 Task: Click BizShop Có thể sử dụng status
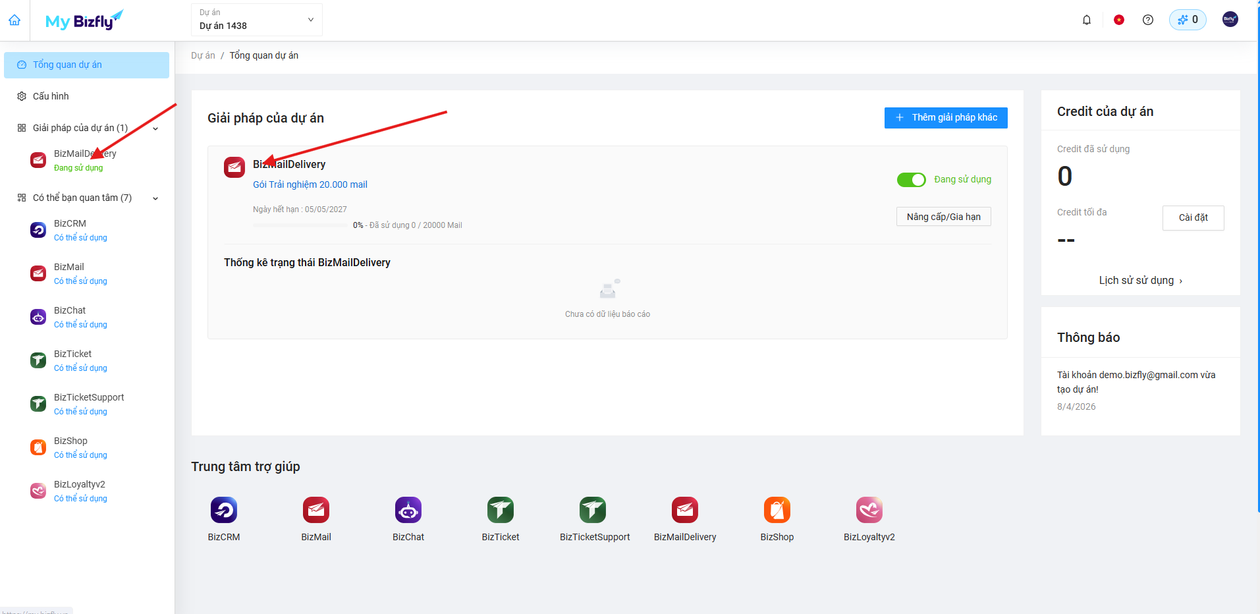click(80, 455)
